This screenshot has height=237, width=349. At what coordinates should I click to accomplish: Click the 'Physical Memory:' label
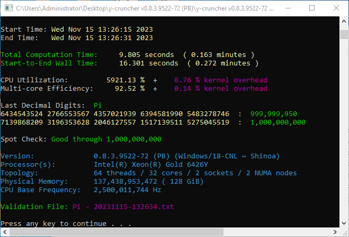[34, 182]
